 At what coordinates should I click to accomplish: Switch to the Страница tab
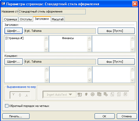pyautogui.click(x=10, y=19)
